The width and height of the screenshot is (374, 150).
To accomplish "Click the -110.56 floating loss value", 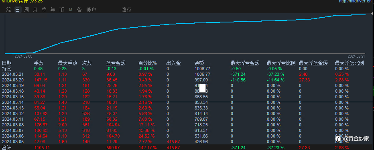I will tap(238, 80).
